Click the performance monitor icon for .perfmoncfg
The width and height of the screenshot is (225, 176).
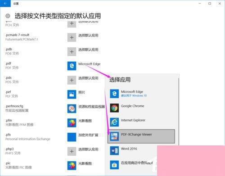tap(72, 108)
